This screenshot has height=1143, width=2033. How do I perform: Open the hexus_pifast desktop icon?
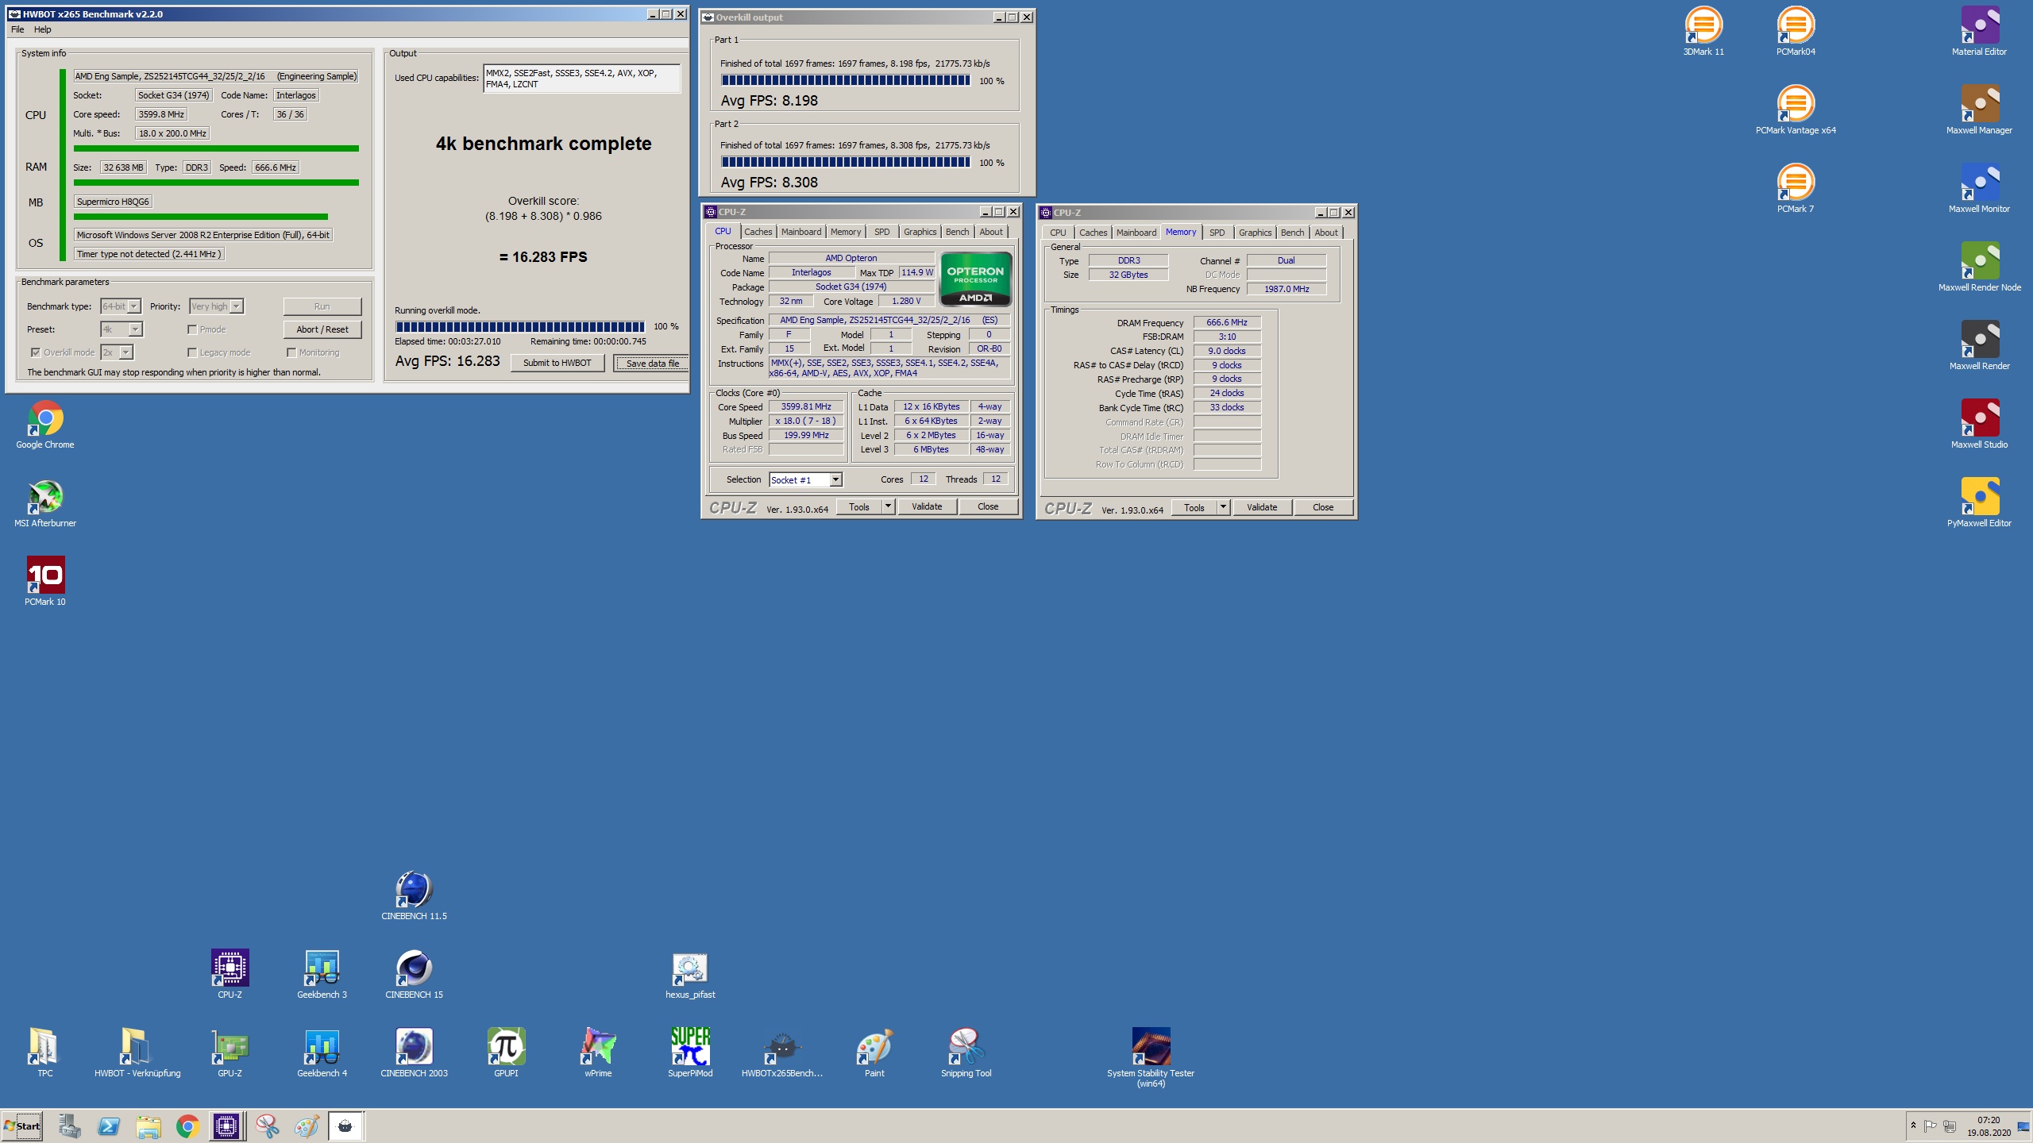point(690,975)
